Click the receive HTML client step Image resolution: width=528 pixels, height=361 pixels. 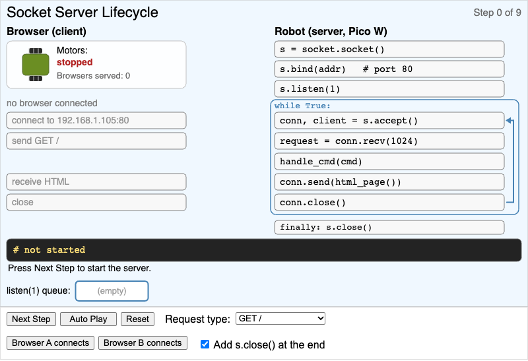pos(96,182)
